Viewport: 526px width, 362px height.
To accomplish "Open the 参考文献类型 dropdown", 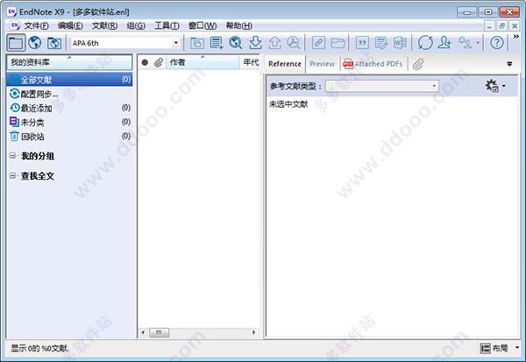I will (381, 86).
